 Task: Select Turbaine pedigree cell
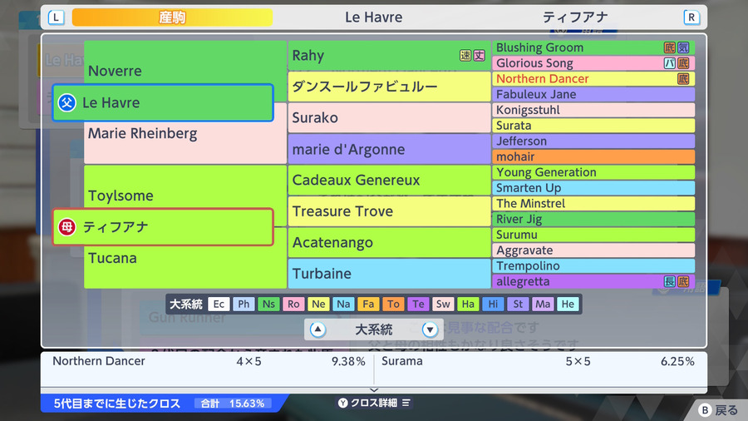(x=389, y=274)
